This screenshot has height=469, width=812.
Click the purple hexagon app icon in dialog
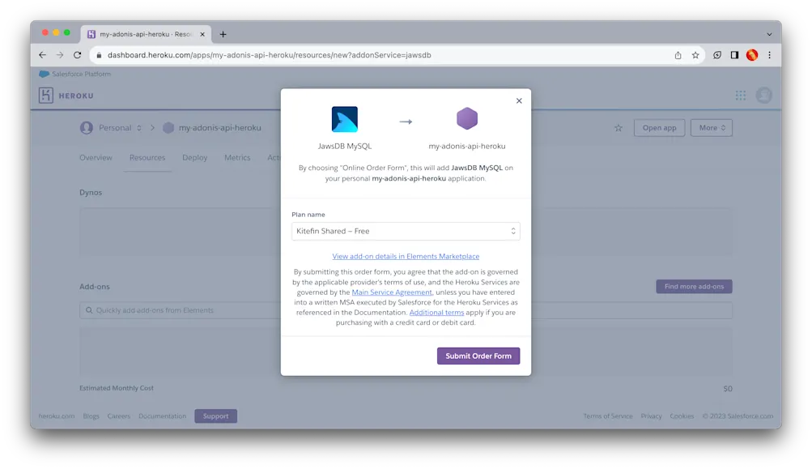[x=467, y=119]
